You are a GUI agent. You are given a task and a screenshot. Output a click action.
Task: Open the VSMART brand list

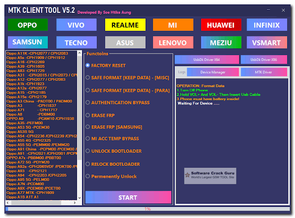click(267, 42)
